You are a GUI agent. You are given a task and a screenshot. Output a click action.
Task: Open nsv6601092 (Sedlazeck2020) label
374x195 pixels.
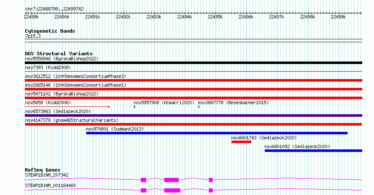click(297, 146)
